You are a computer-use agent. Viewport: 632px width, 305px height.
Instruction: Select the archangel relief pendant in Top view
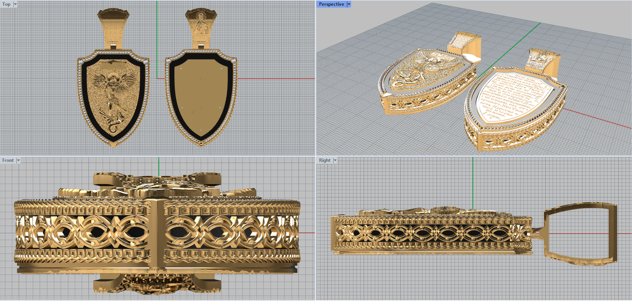tap(113, 99)
